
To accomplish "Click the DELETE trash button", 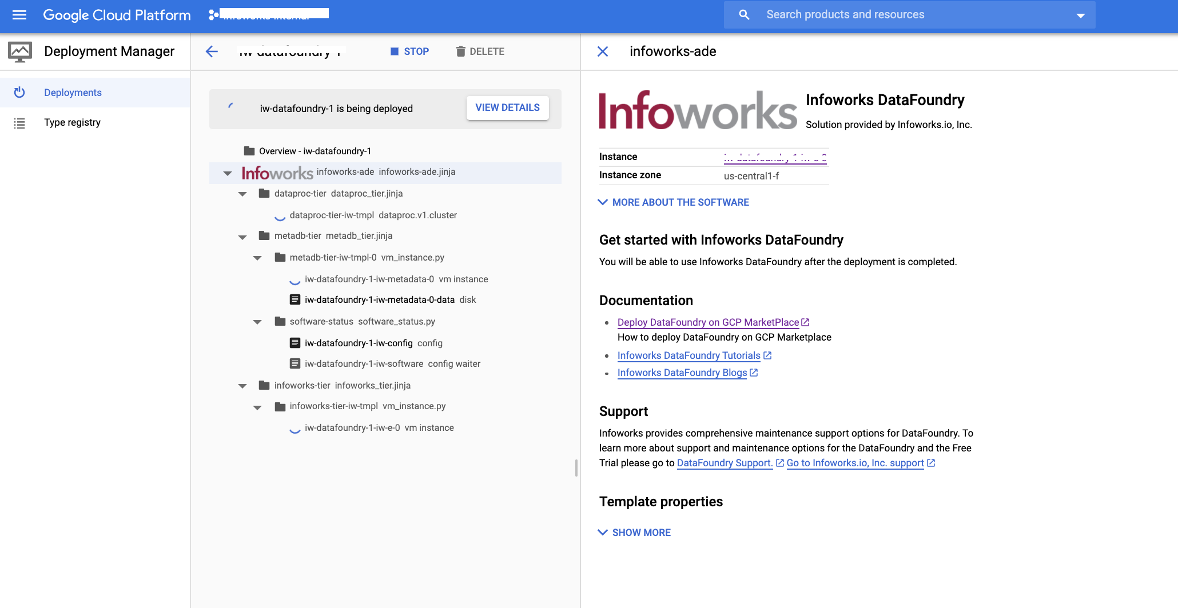I will [x=480, y=51].
